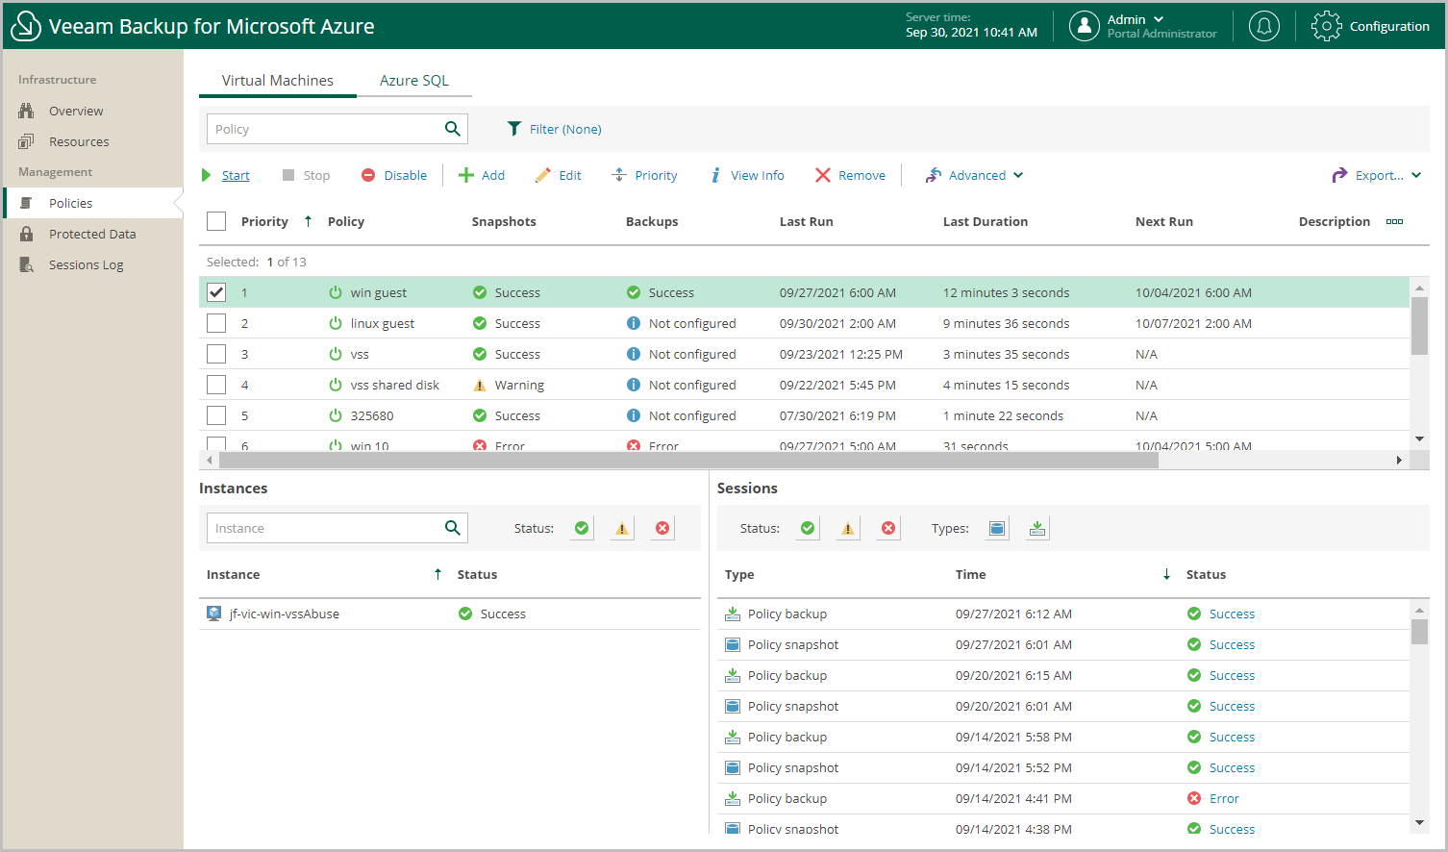Viewport: 1448px width, 852px height.
Task: Add a new policy
Action: pyautogui.click(x=482, y=175)
